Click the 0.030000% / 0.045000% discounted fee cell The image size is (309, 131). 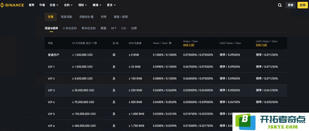(x=198, y=90)
